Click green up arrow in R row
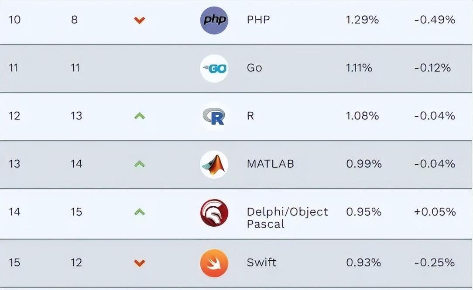 [x=140, y=116]
